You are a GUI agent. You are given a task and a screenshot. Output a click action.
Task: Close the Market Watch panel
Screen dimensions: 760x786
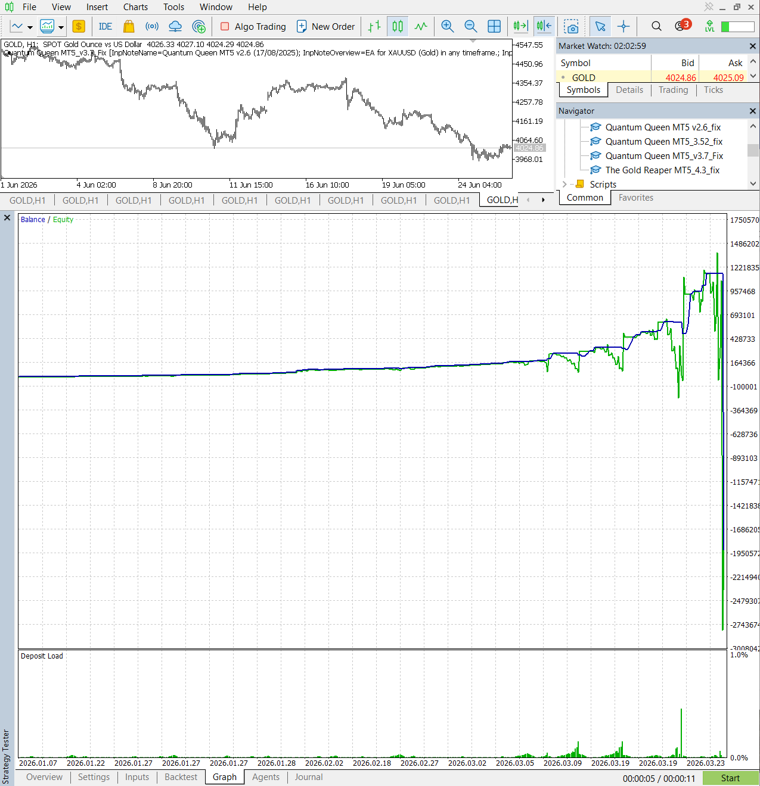[753, 46]
